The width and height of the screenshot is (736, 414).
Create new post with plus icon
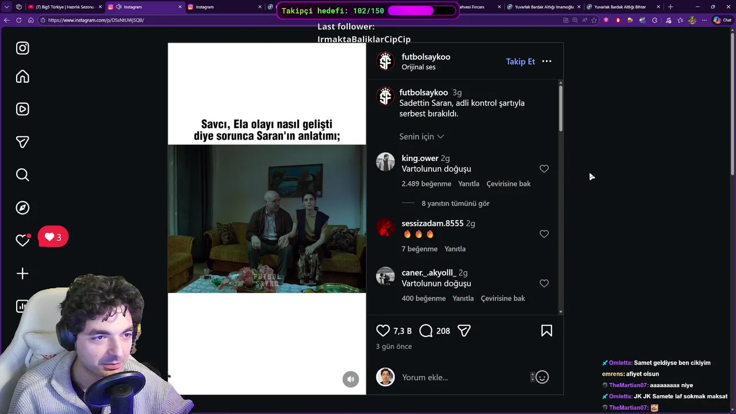coord(22,274)
